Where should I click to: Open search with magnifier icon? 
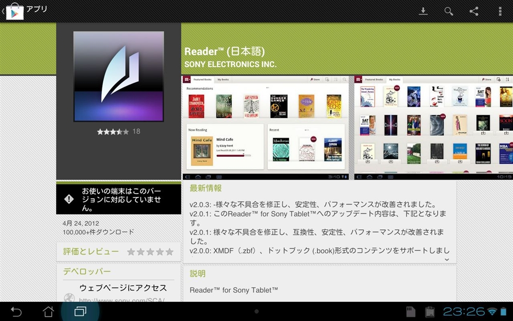click(448, 11)
